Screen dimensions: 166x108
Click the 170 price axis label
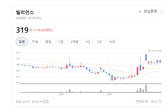tap(18, 83)
